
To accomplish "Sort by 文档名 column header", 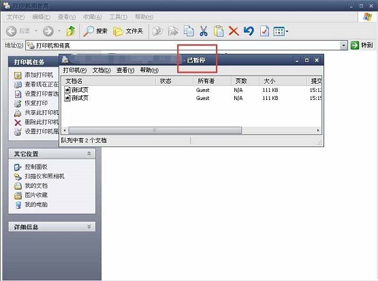I will click(x=108, y=81).
